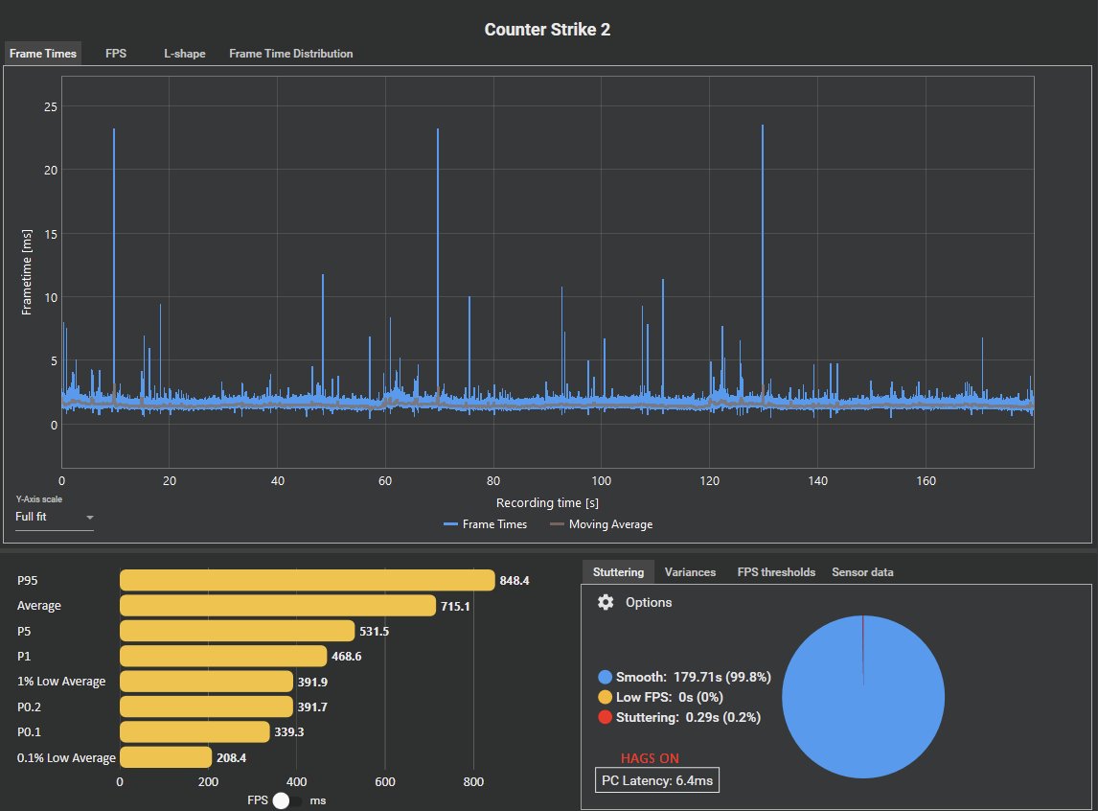
Task: Click the Options label
Action: point(649,602)
